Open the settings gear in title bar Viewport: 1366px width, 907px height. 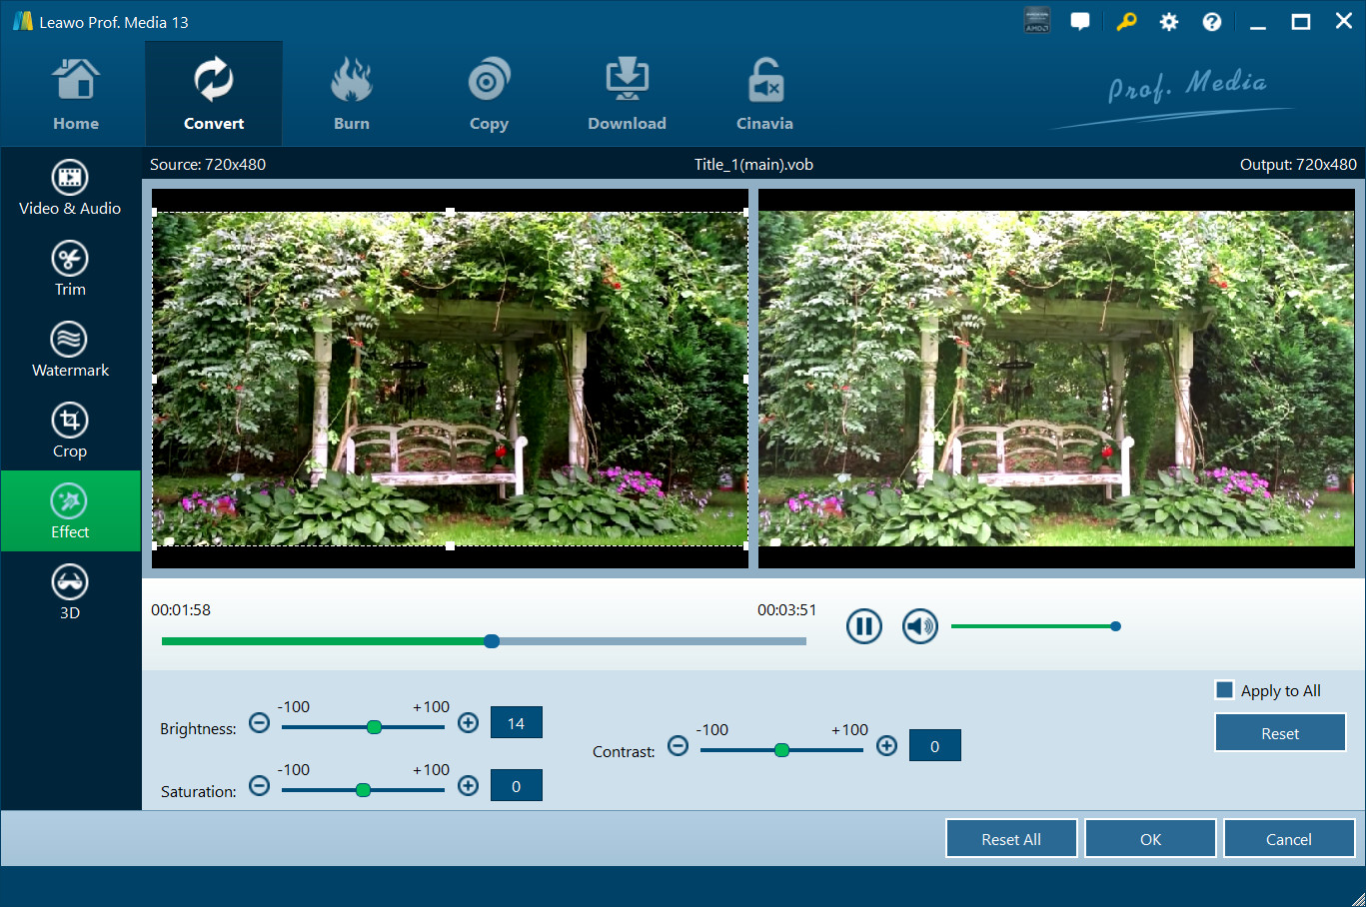(1168, 22)
